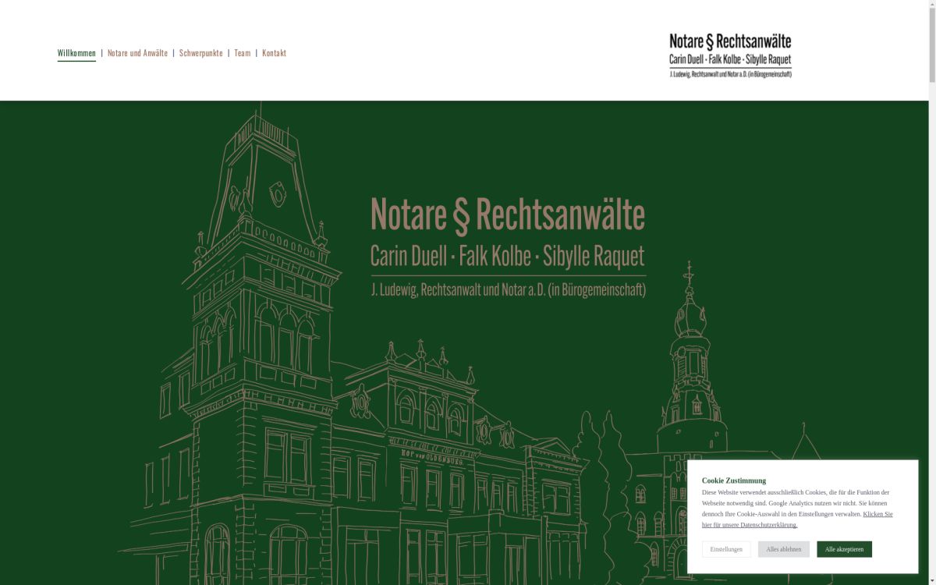Go to the "Team" page

pos(242,52)
